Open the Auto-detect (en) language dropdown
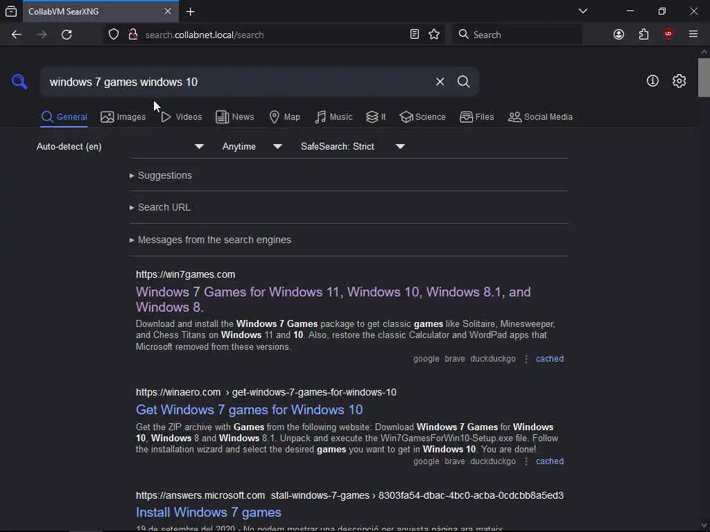Screen dimensions: 710x532 click(120, 147)
